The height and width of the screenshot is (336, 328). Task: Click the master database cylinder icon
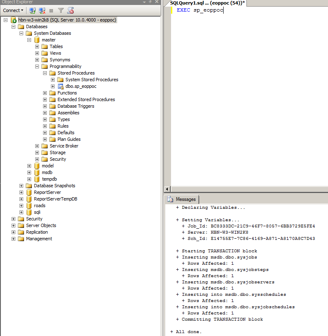37,40
